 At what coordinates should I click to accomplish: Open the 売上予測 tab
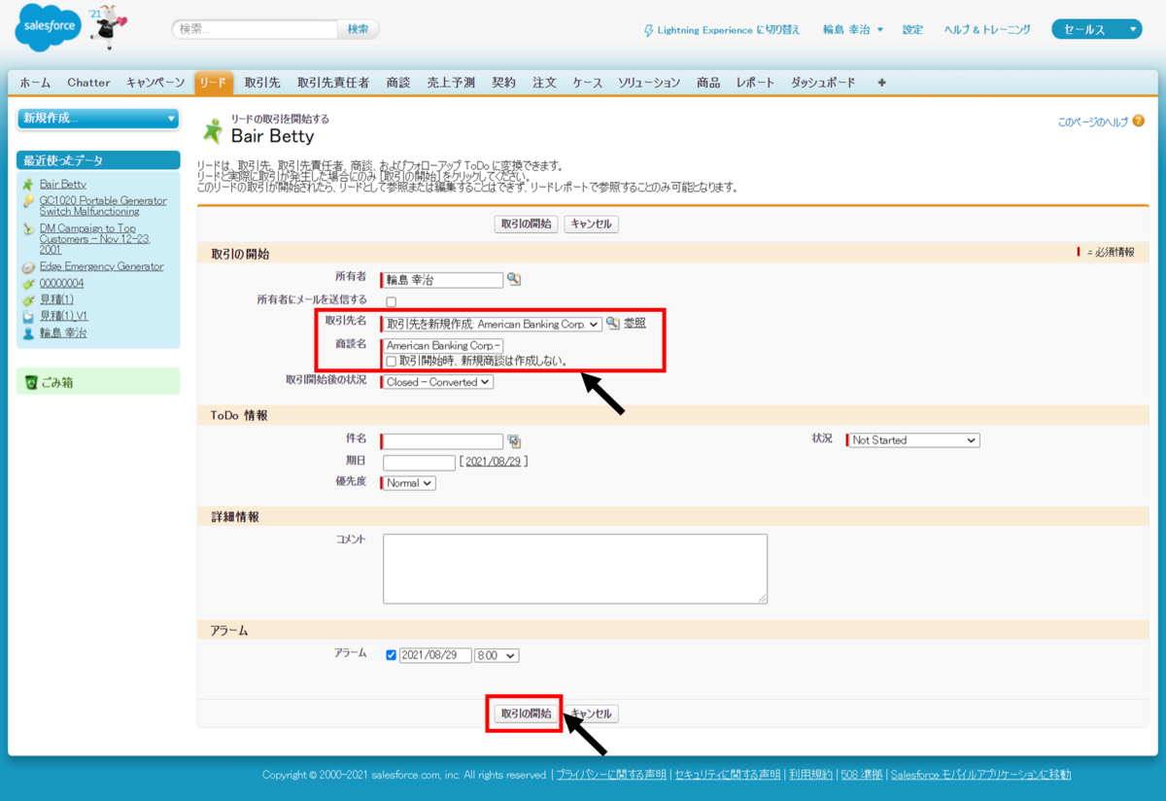pos(451,83)
